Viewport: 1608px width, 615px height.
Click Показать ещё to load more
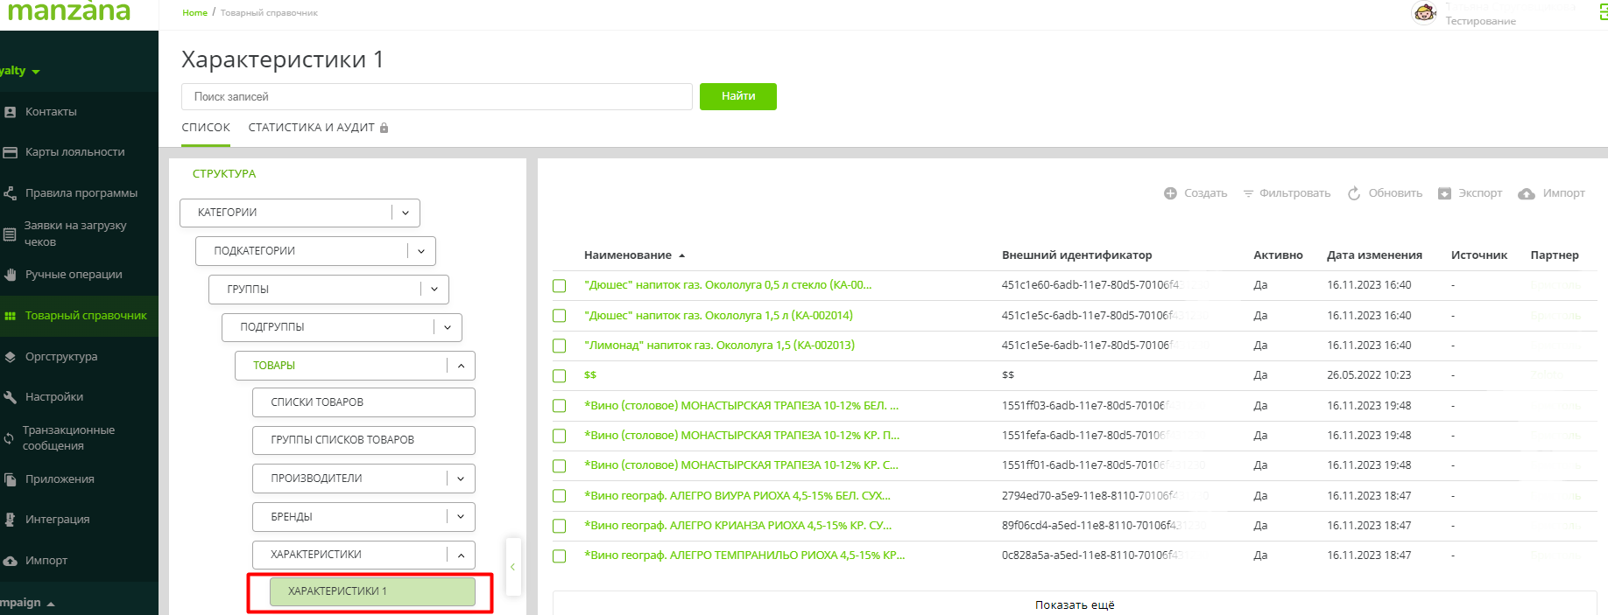pyautogui.click(x=1074, y=605)
